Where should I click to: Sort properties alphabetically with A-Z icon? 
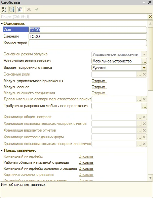point(4,9)
